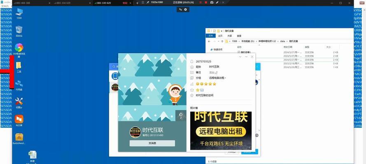Click the 时代互联 avatar in profile card
Viewport: 366px width, 164px height.
click(x=135, y=132)
